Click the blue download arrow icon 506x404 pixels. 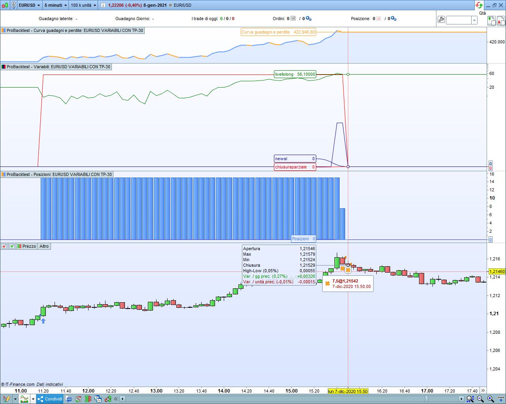[501, 399]
